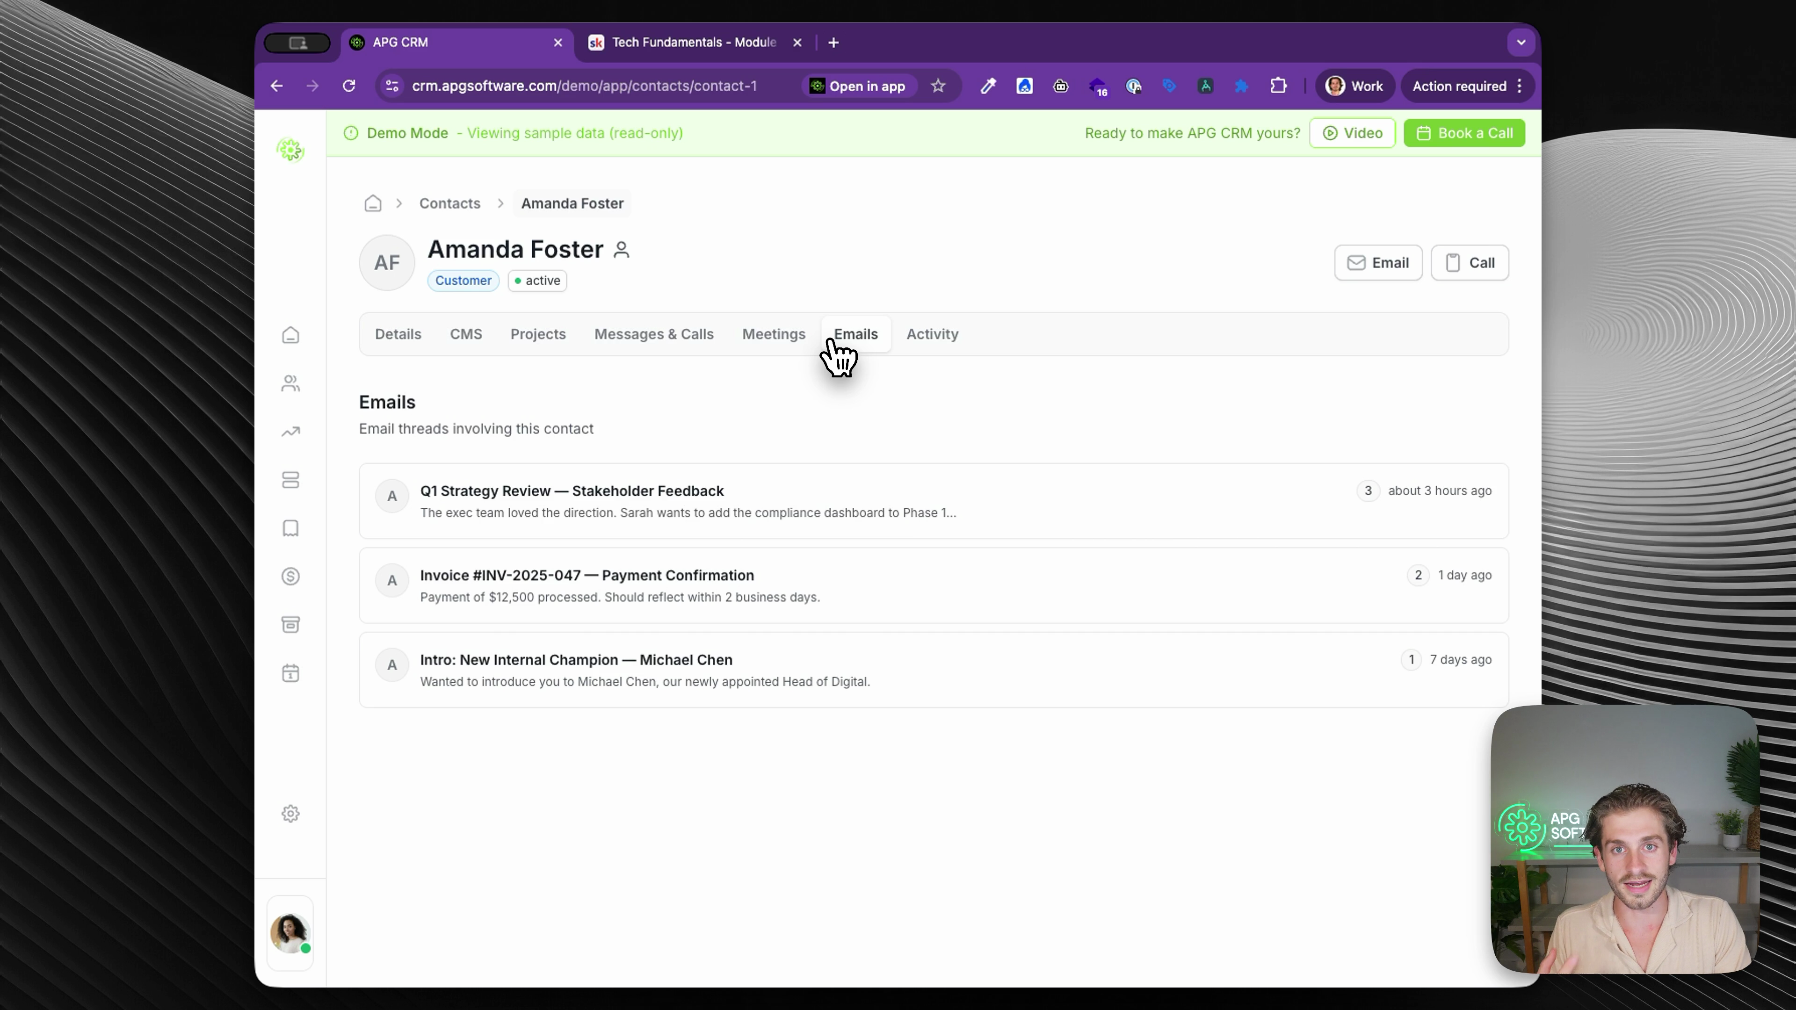Click the Book a Call button
The image size is (1796, 1010).
[1464, 133]
